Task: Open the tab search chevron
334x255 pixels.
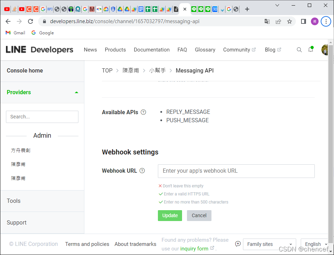Action: [x=277, y=5]
